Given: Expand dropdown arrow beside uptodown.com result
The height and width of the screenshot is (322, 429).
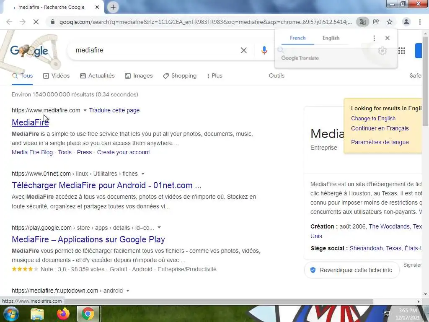Looking at the screenshot, I should click(127, 291).
